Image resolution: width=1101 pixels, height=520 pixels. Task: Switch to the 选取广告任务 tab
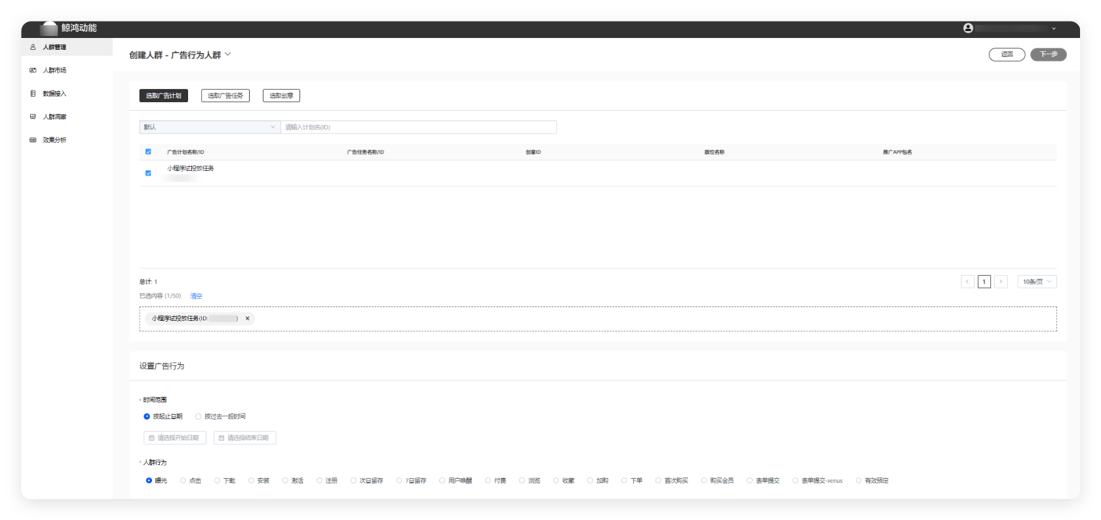pyautogui.click(x=225, y=96)
